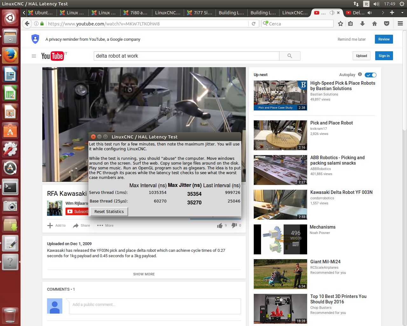
Task: Switch to 7i77 5i... tab
Action: [x=200, y=13]
